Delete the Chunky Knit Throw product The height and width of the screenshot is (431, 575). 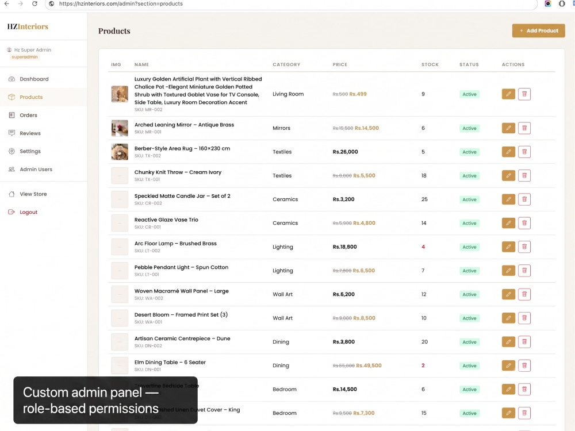pos(524,175)
